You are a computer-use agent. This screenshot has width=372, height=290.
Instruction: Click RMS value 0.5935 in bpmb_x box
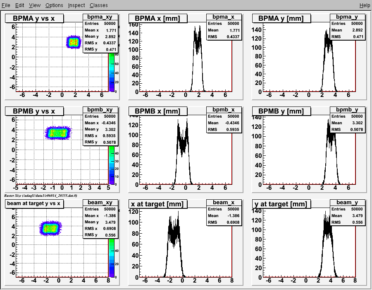click(x=233, y=130)
